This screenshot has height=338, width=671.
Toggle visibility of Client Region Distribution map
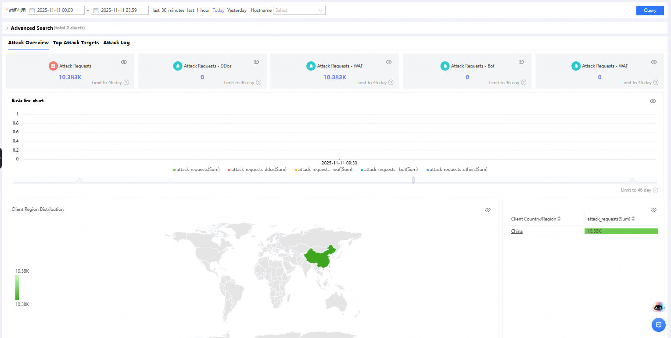(488, 210)
